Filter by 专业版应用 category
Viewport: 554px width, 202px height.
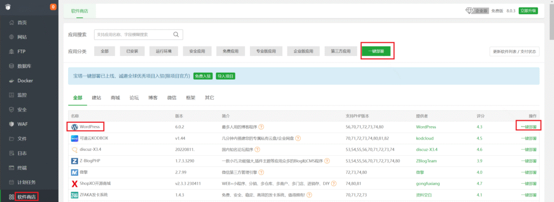[x=266, y=51]
